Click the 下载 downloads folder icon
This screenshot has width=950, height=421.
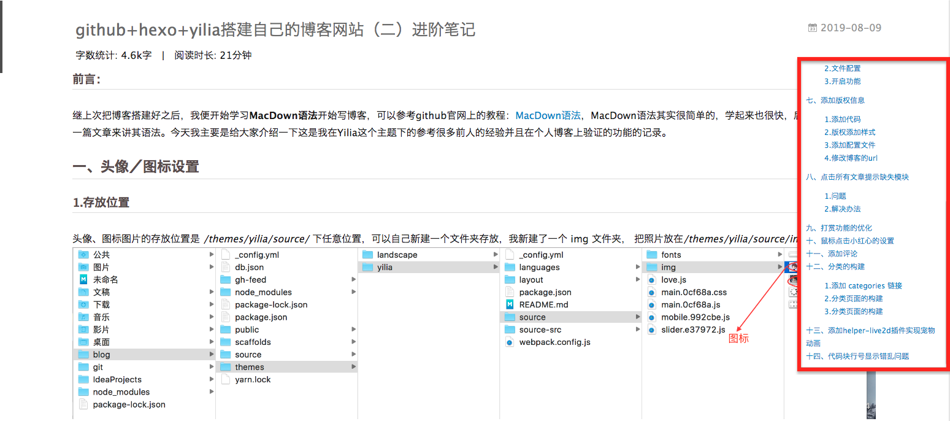83,304
